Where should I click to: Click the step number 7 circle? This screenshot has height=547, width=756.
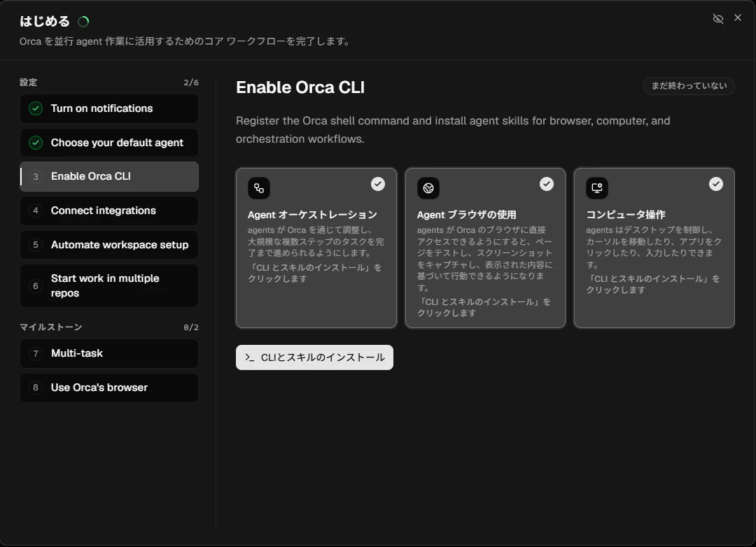(36, 353)
